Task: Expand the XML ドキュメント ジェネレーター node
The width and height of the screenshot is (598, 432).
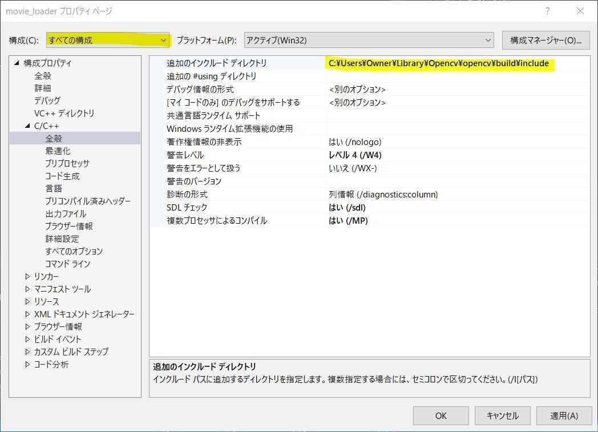Action: 27,314
